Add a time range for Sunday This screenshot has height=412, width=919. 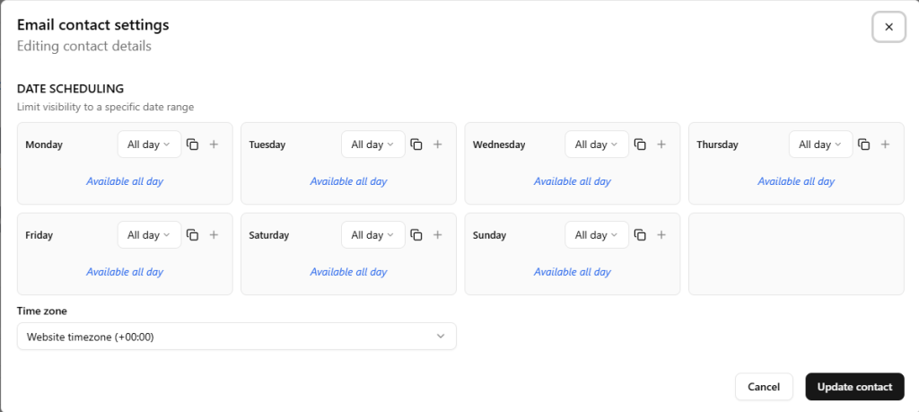(x=661, y=235)
